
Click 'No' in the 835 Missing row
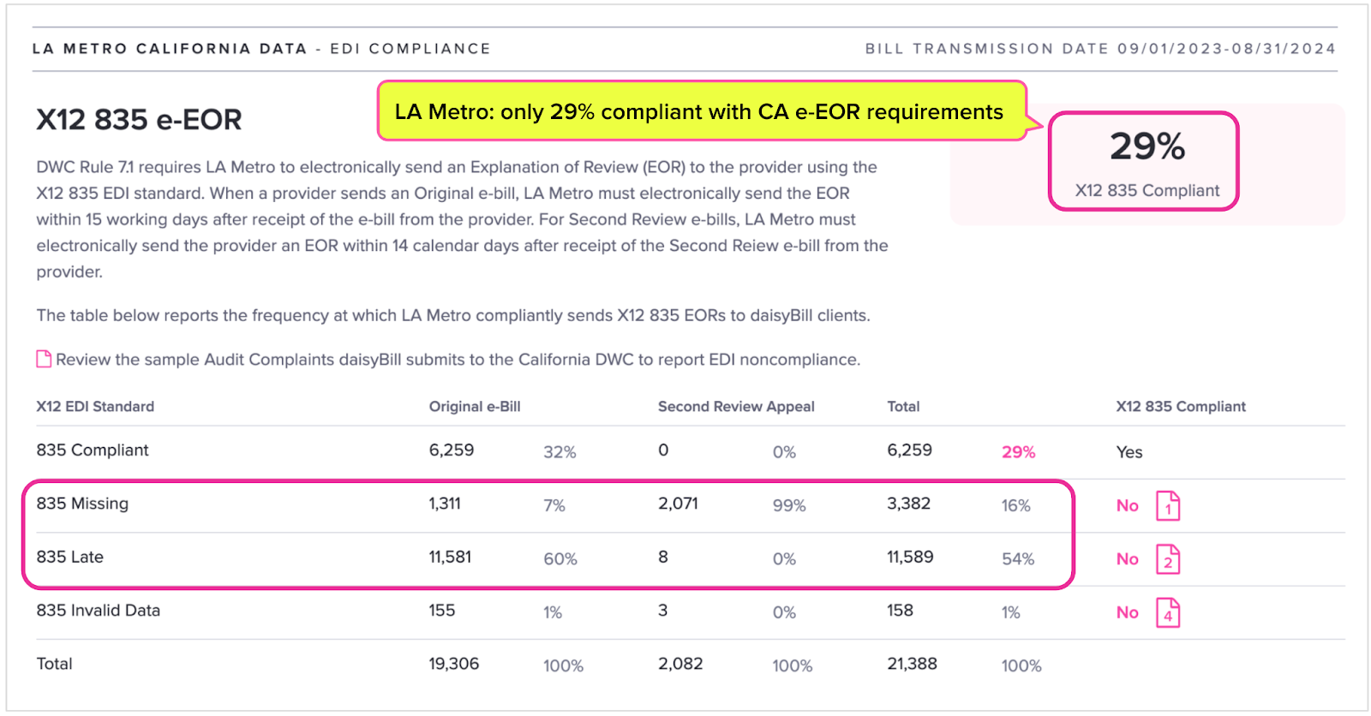(x=1127, y=506)
